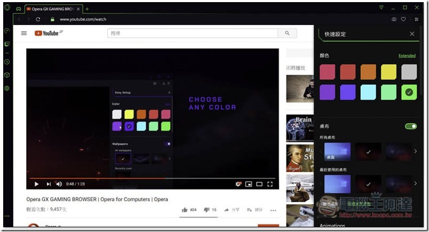Click the address bar URL

[83, 19]
